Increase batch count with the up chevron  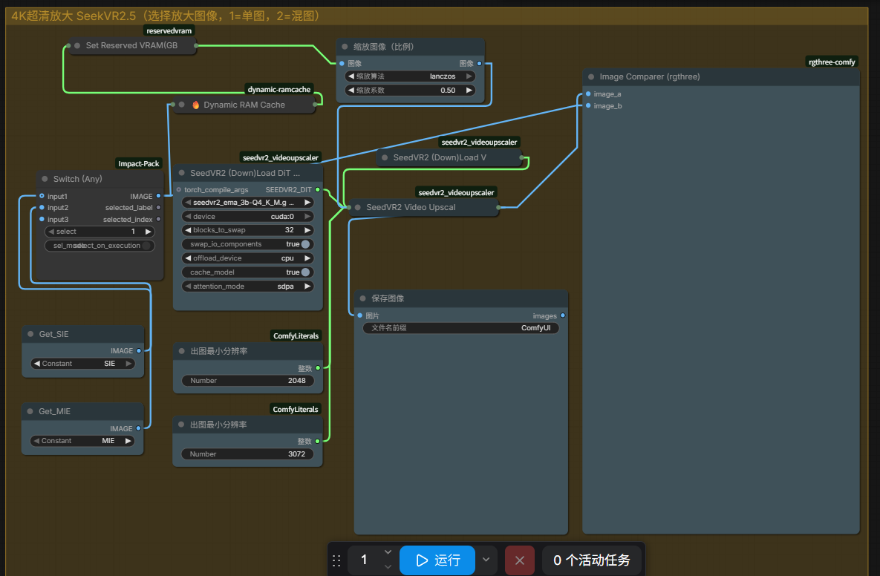tap(388, 552)
